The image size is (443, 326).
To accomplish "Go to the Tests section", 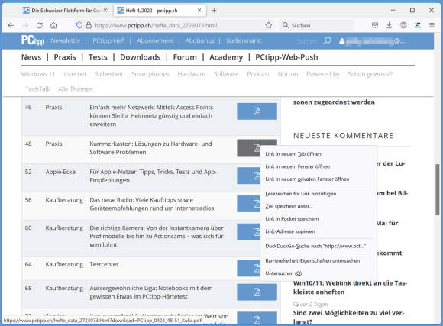I will tap(98, 57).
